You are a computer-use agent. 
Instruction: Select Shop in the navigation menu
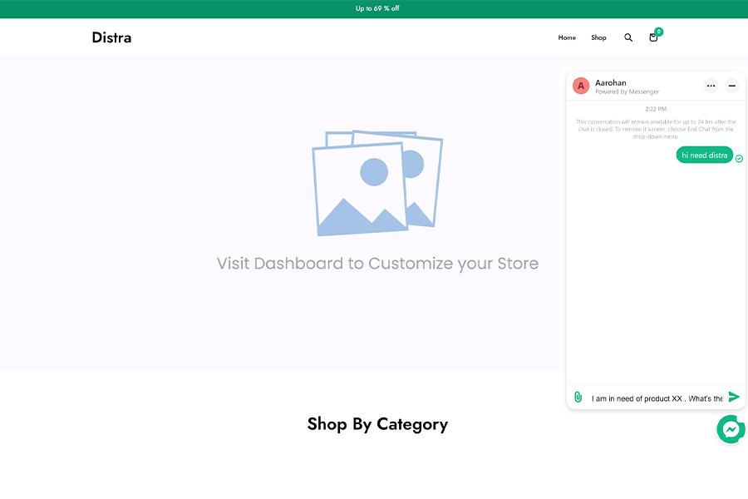click(598, 37)
